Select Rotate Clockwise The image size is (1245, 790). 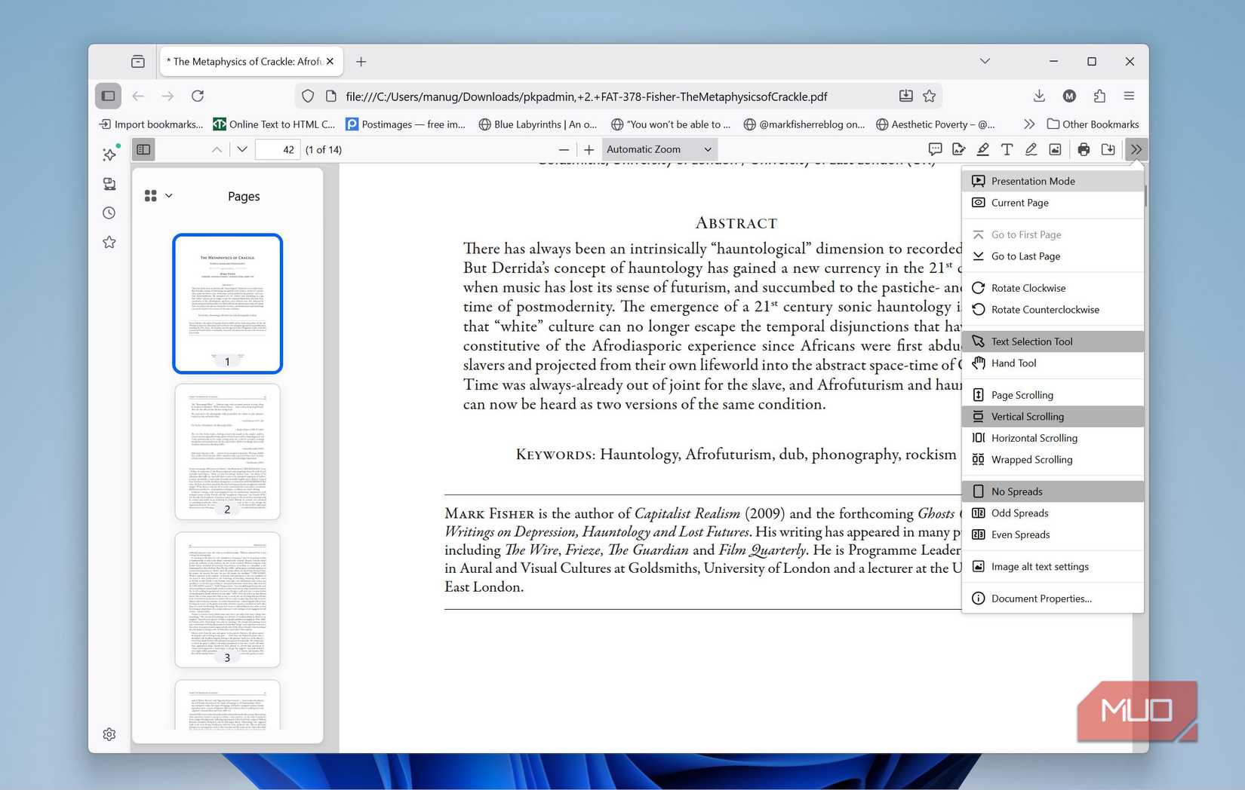1028,287
